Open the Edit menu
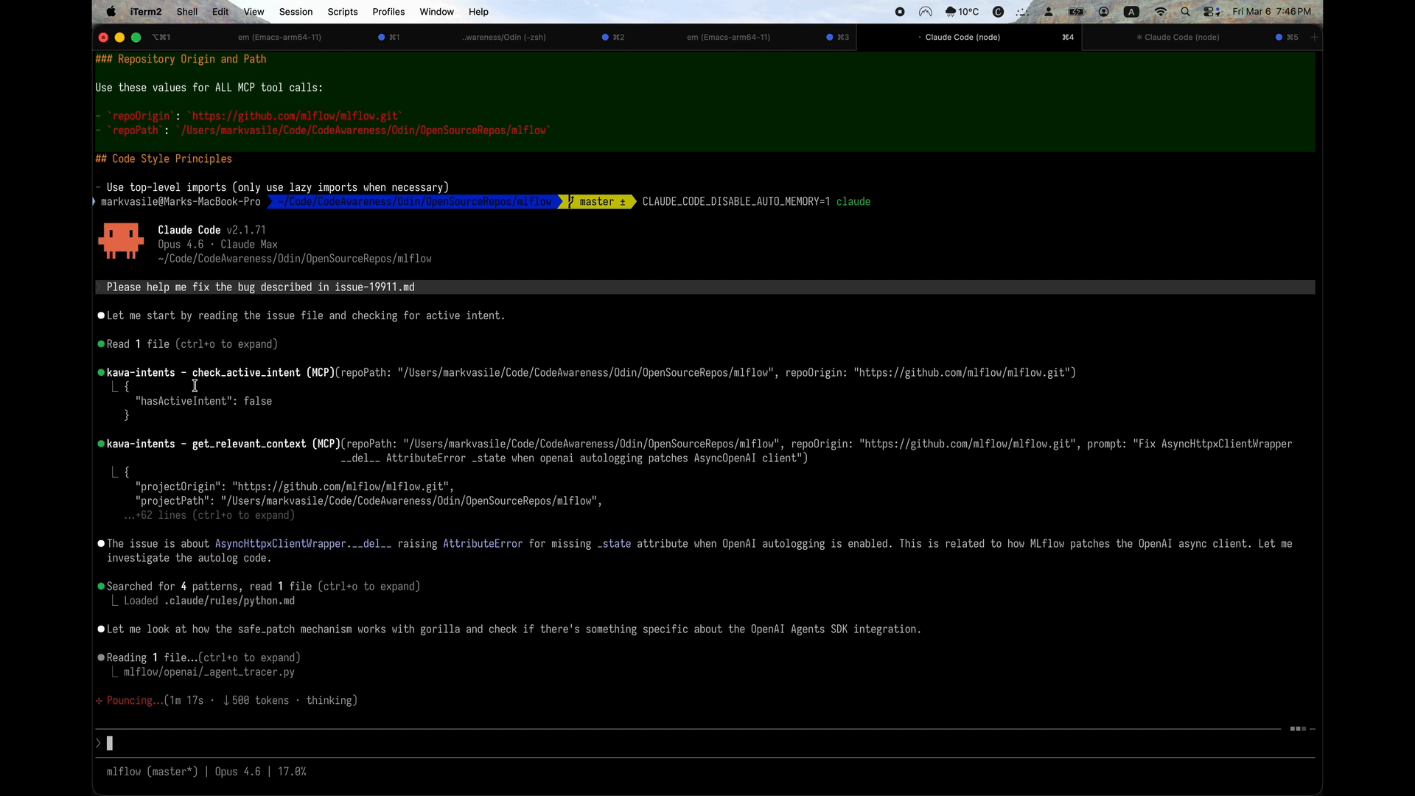1415x796 pixels. pos(220,12)
